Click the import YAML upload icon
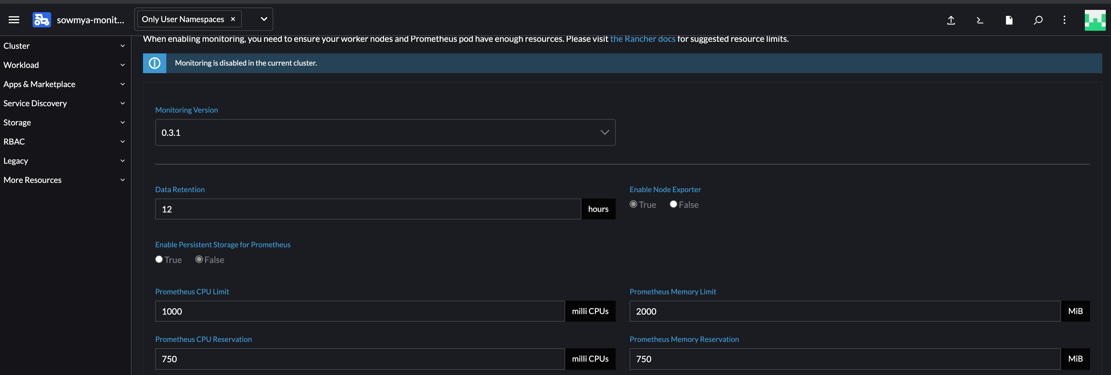Screen dimensions: 1111x375 pyautogui.click(x=951, y=20)
